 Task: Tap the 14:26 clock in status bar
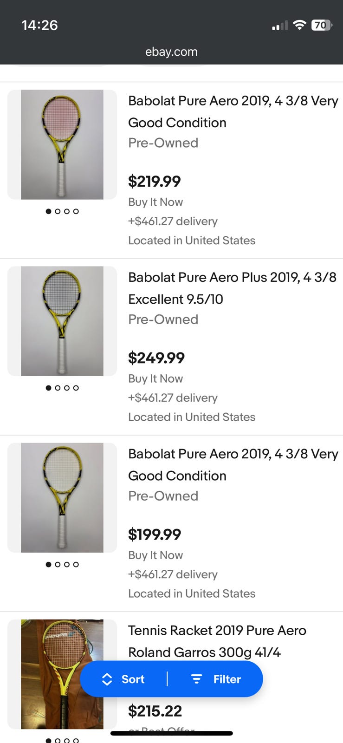39,25
